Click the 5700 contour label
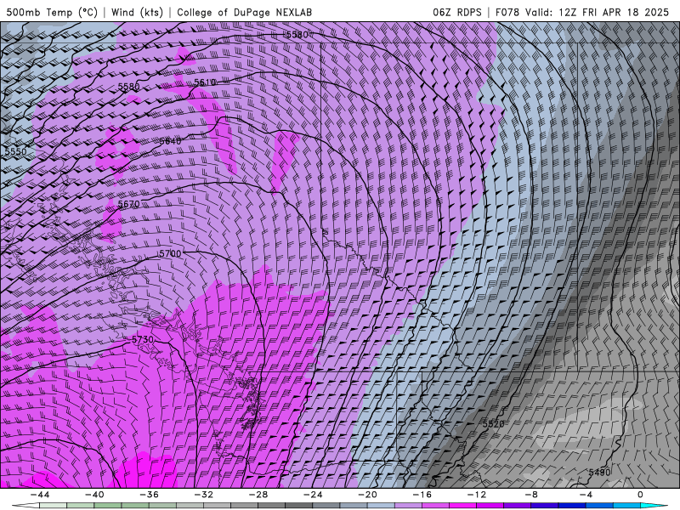The width and height of the screenshot is (680, 510). (171, 253)
